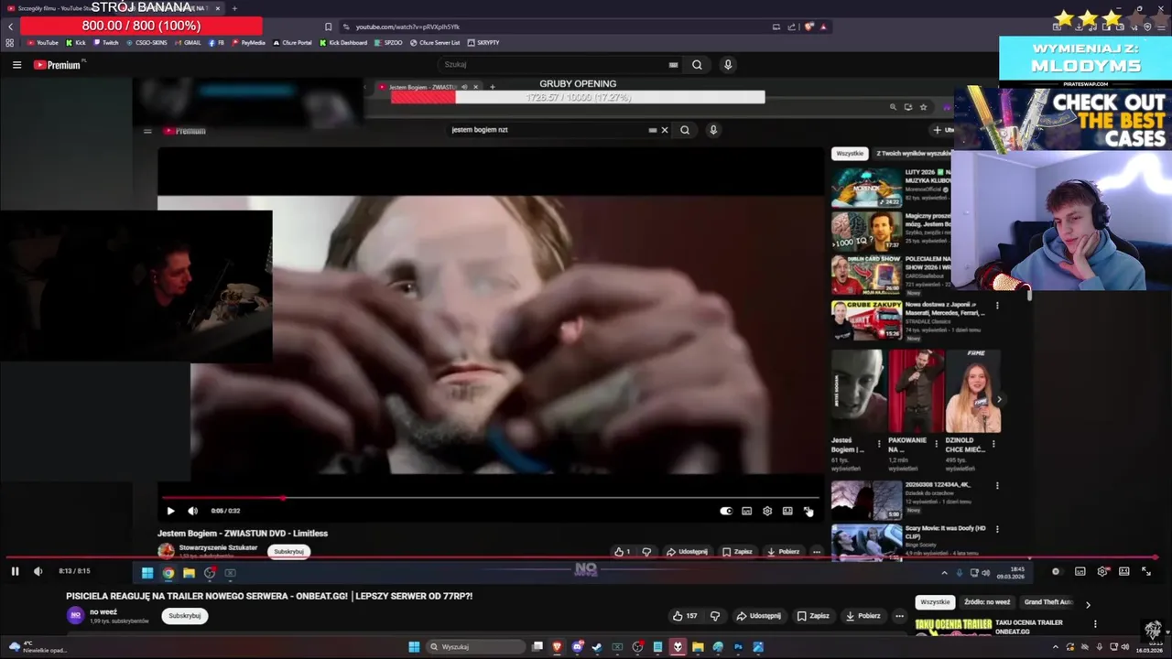Open YouTube guide hamburger menu
This screenshot has width=1172, height=659.
pyautogui.click(x=16, y=65)
